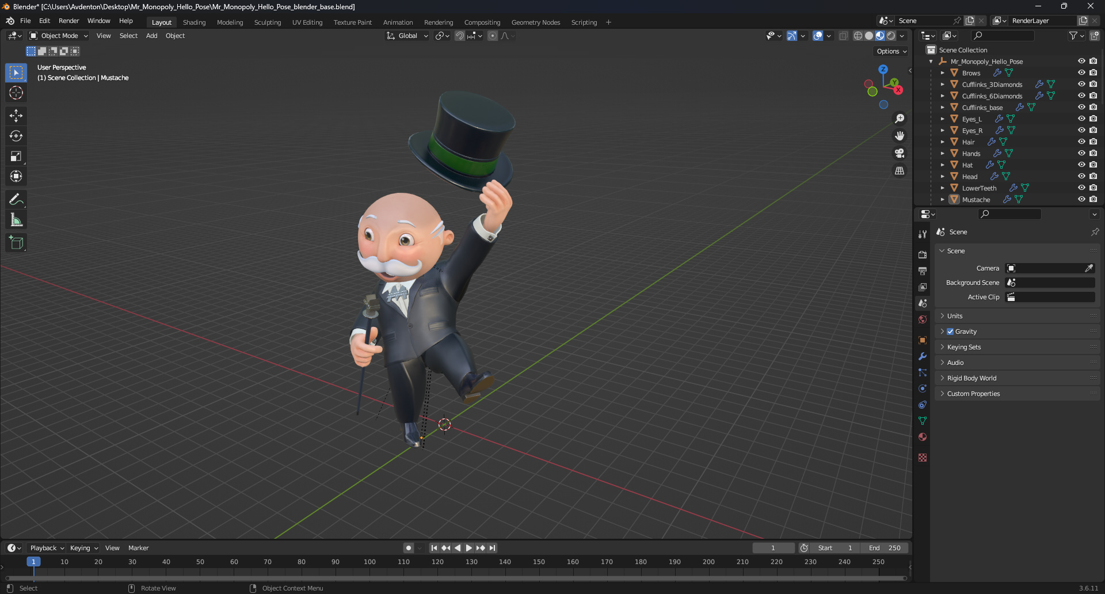Click the viewport pan hand icon
1105x594 pixels.
(x=900, y=136)
